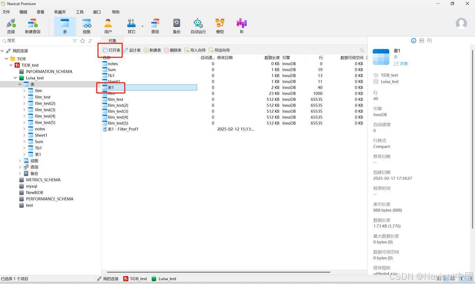Collapse the TiDB_test connection node
The width and height of the screenshot is (475, 284).
pos(11,65)
